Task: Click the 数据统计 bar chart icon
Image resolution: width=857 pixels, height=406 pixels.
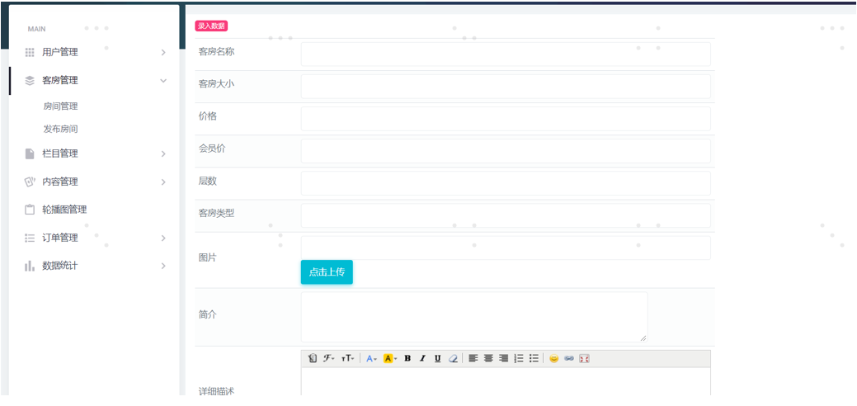Action: click(x=30, y=266)
